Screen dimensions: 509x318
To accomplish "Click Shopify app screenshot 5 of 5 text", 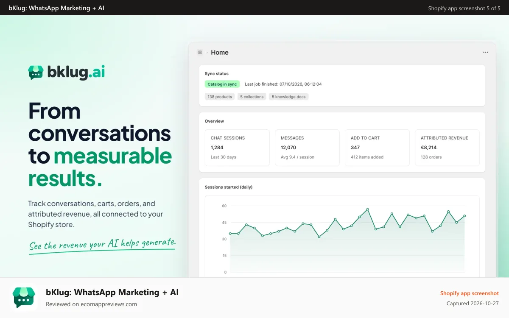I will tap(464, 8).
